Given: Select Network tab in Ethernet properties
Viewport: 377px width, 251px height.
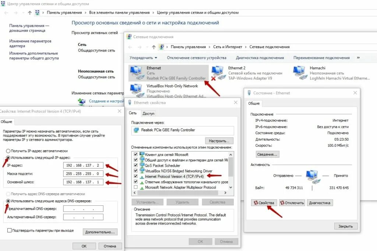Looking at the screenshot, I should (x=133, y=113).
